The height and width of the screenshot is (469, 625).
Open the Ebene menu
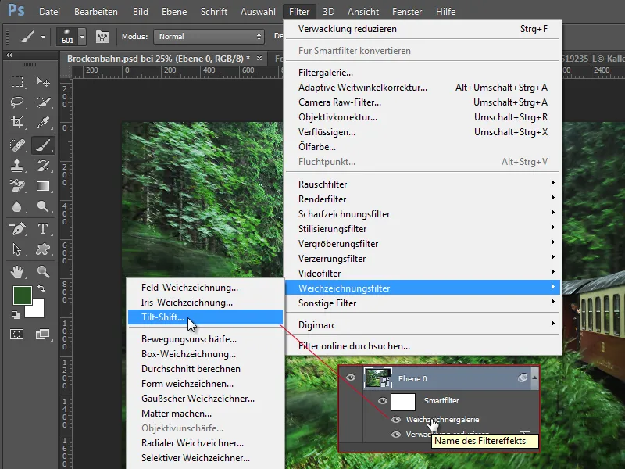[174, 12]
